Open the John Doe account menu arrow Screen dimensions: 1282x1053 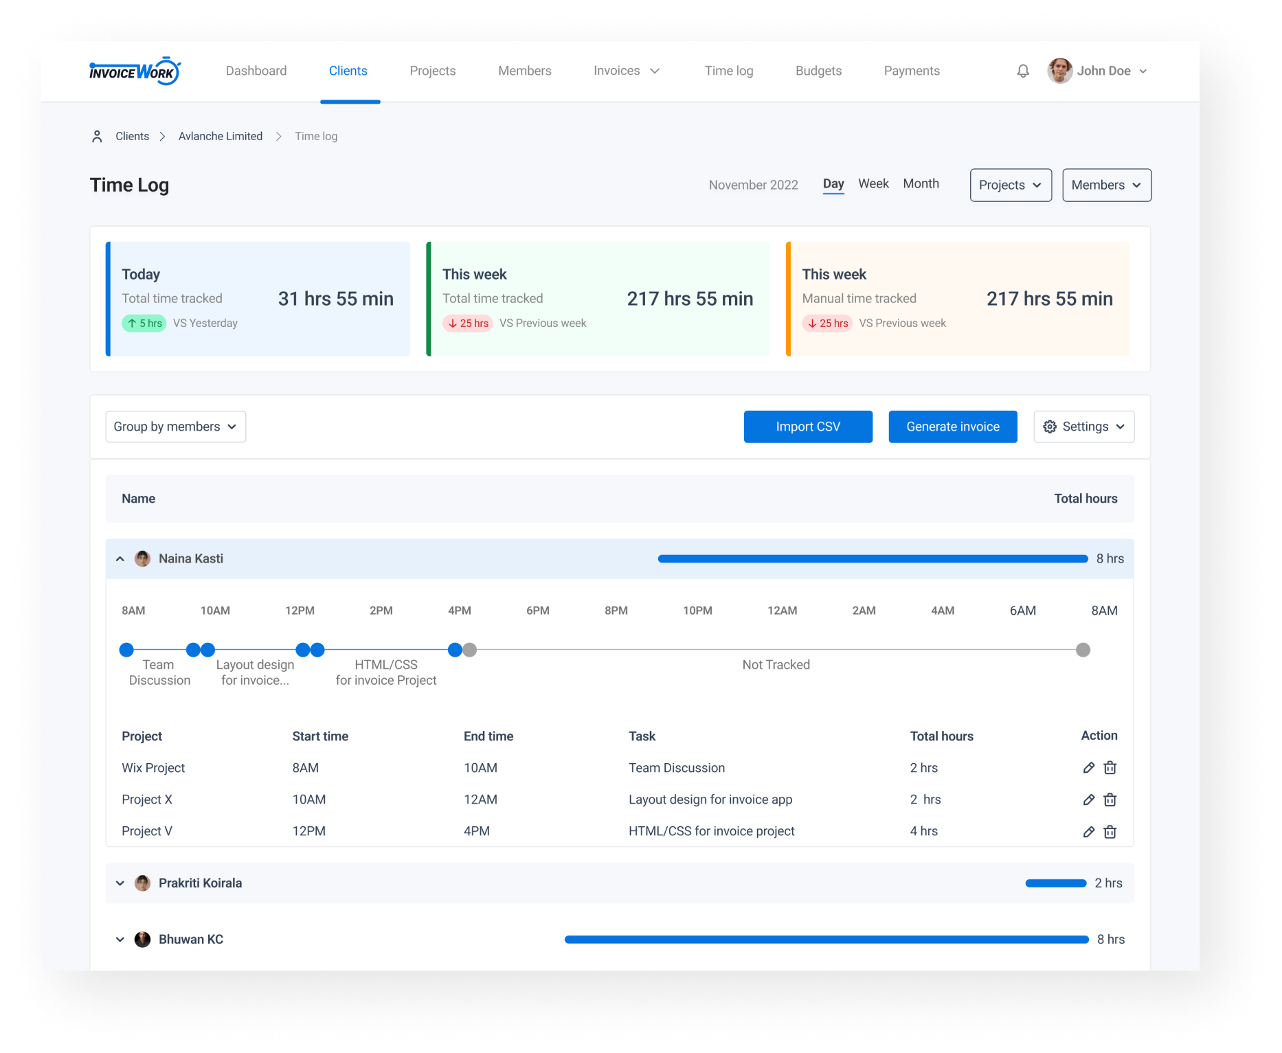pyautogui.click(x=1143, y=71)
